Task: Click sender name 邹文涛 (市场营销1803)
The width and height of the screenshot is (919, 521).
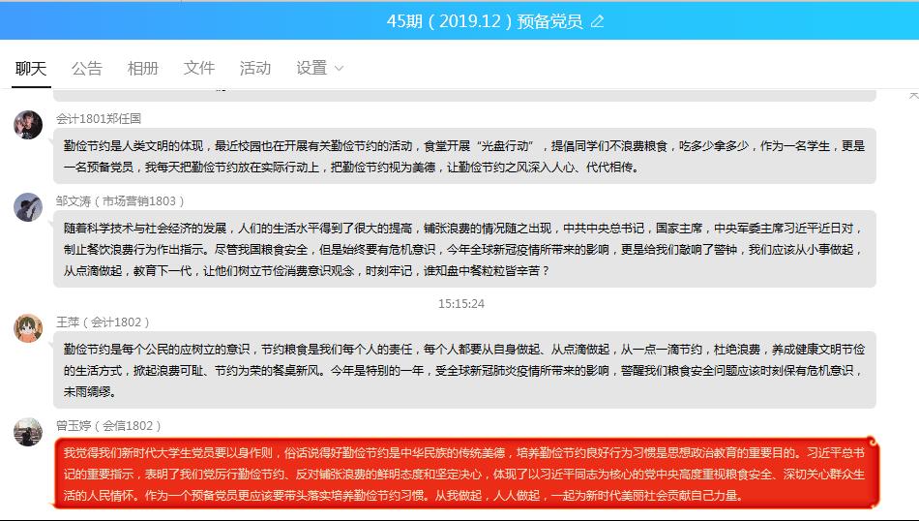Action: point(120,200)
